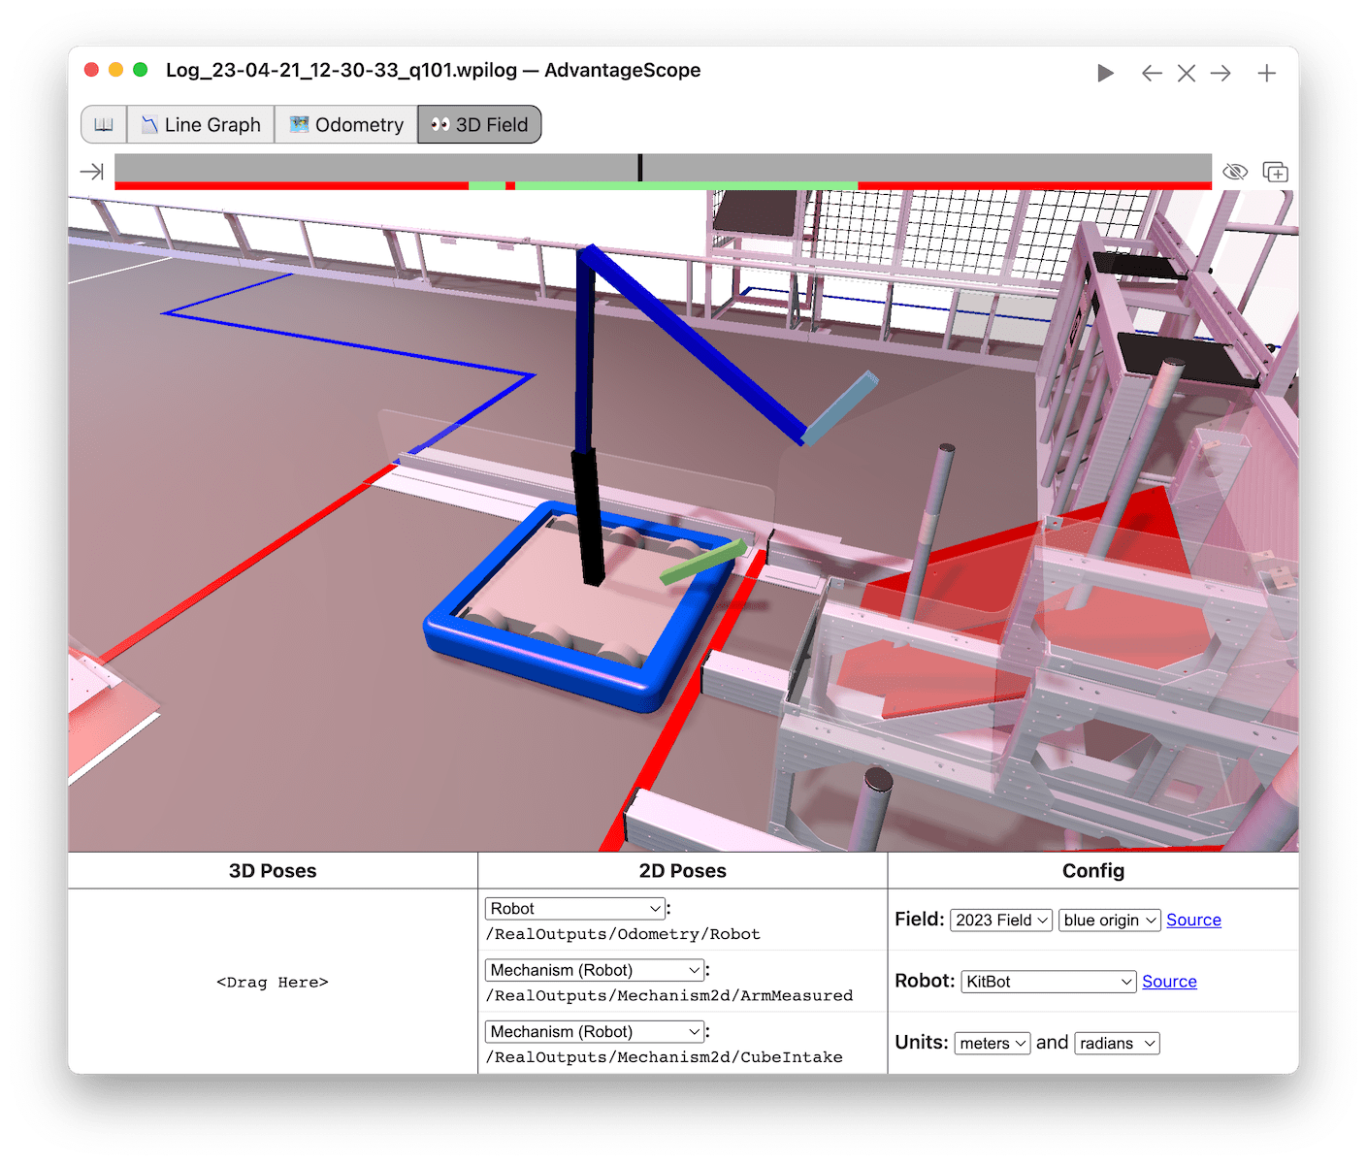This screenshot has width=1367, height=1164.
Task: Toggle the controls visibility eye icon
Action: pyautogui.click(x=1234, y=173)
